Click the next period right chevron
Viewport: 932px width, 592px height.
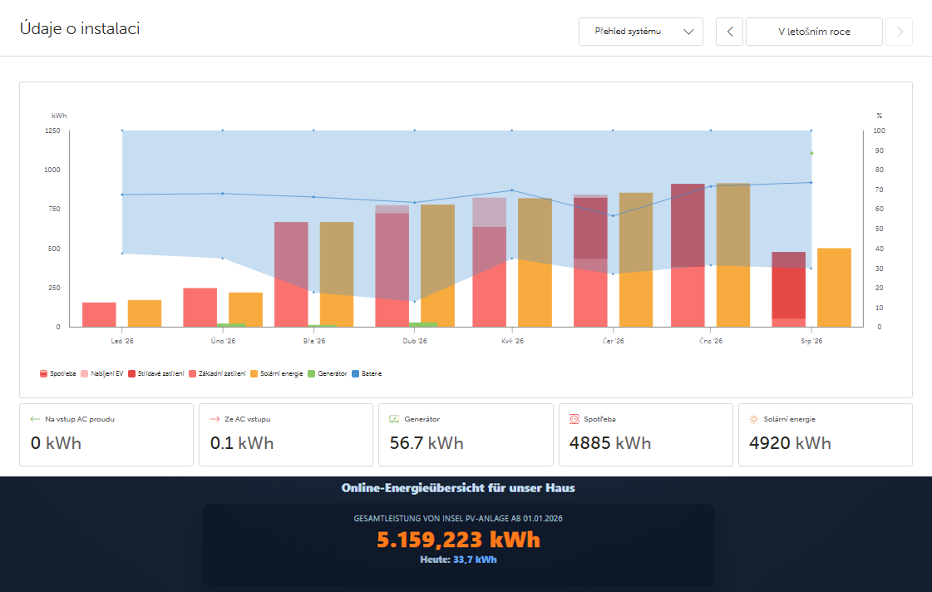900,32
